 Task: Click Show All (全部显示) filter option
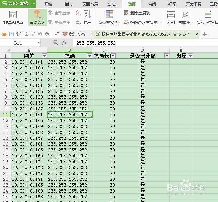[59, 13]
